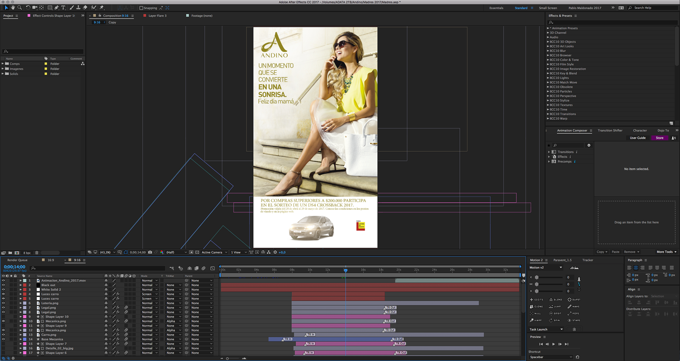Open blend mode dropdown for Luces carro layer 4
The image size is (680, 361).
[149, 294]
